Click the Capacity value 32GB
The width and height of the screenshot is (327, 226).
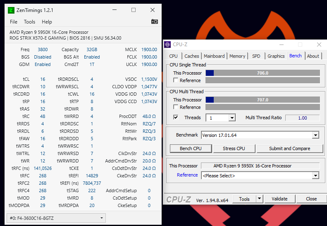click(x=92, y=49)
